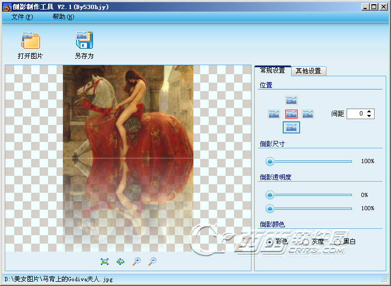Select bottom reflection position icon
The width and height of the screenshot is (391, 286).
click(x=291, y=128)
